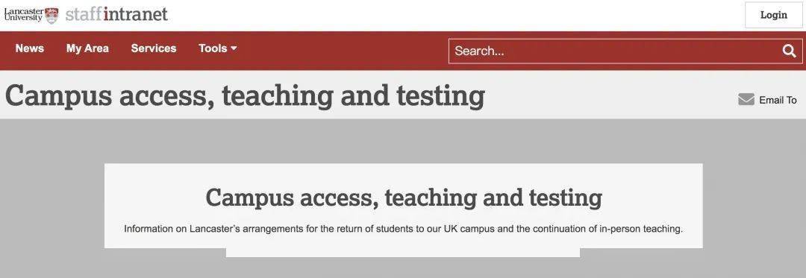Open the Tools menu label
The image size is (806, 278).
[213, 48]
